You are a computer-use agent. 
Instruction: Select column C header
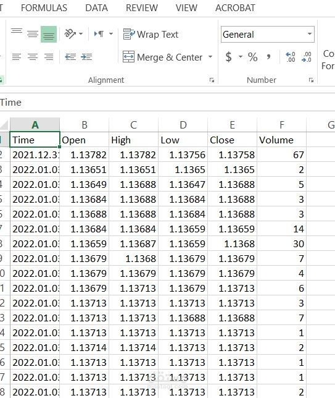click(133, 125)
